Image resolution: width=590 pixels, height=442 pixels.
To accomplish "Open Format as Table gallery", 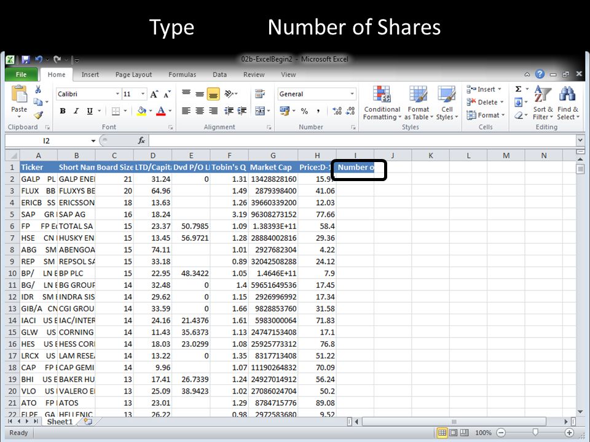I will pyautogui.click(x=419, y=103).
